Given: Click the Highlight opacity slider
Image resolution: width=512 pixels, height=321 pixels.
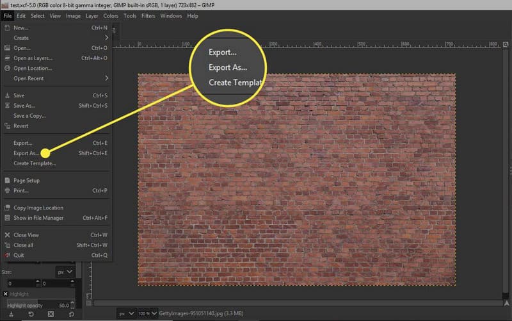Looking at the screenshot, I should click(x=38, y=306).
